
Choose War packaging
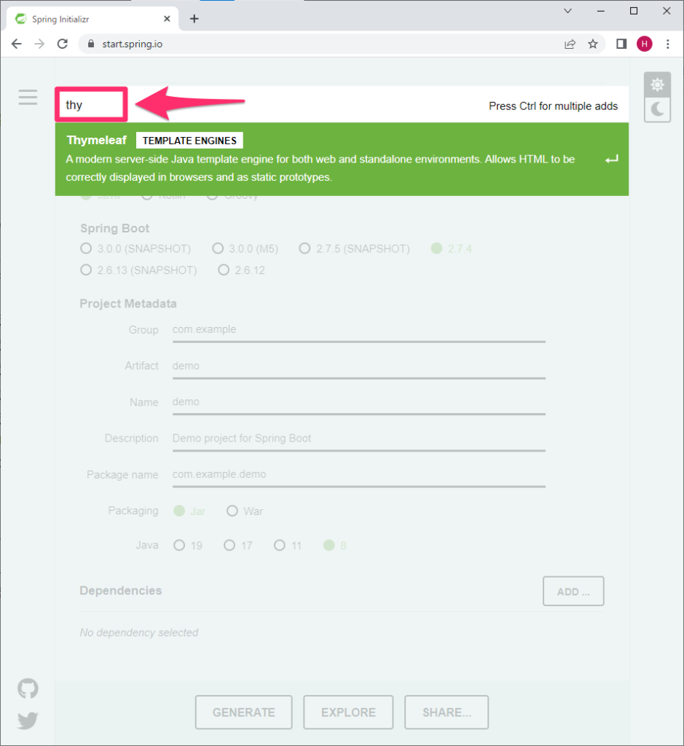(245, 511)
